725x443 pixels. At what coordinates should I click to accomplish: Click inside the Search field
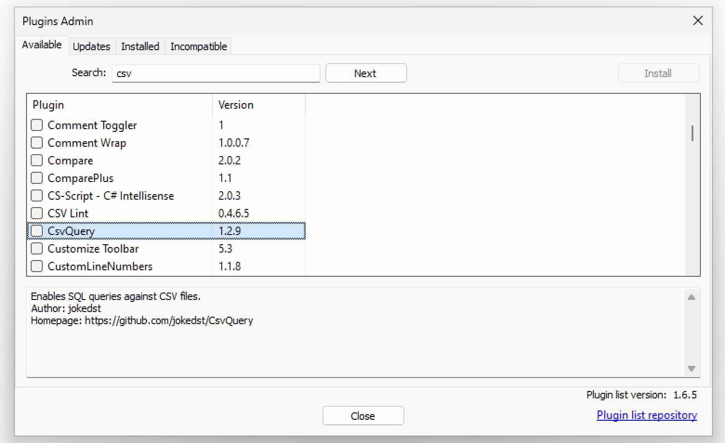coord(216,73)
